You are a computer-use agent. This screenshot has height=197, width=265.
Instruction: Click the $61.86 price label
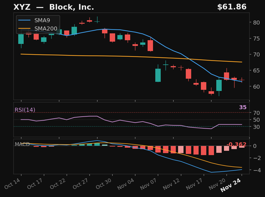[232, 7]
